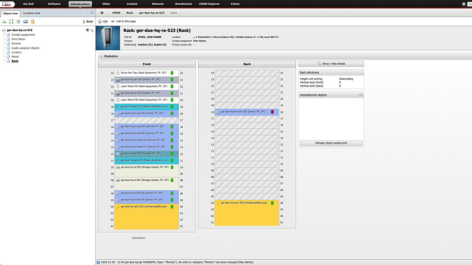Click Manage object assignment button
Image resolution: width=472 pixels, height=265 pixels.
pos(331,143)
